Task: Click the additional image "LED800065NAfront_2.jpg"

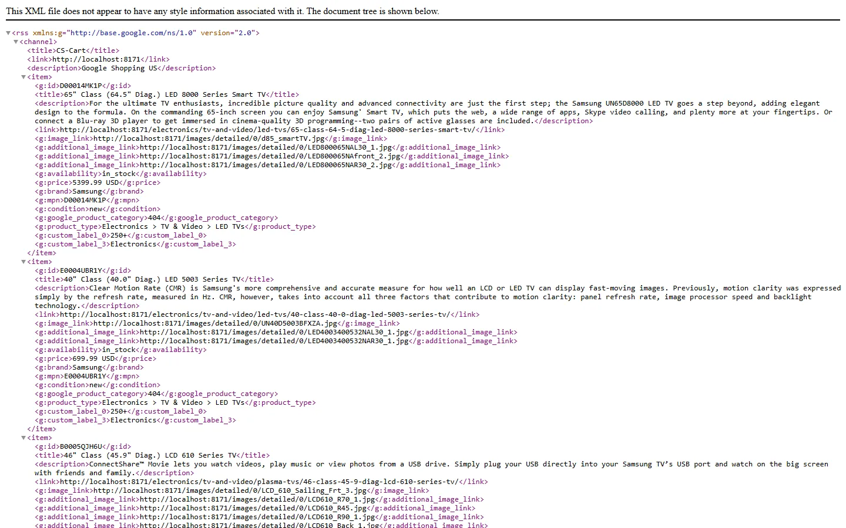Action: (270, 156)
